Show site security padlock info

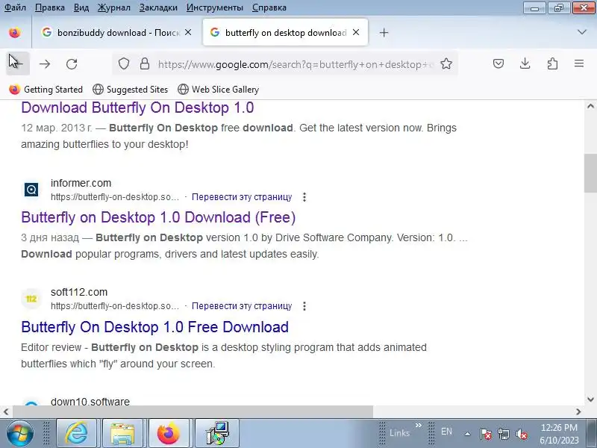[x=144, y=63]
